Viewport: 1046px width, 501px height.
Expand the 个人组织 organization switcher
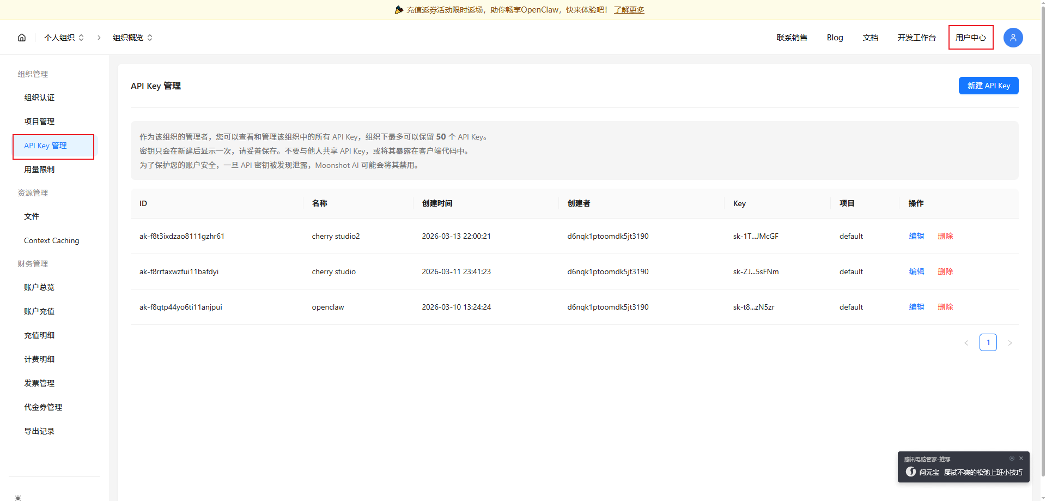click(x=64, y=38)
